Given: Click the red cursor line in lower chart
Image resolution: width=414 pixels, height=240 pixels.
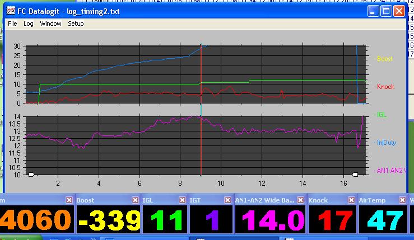Looking at the screenshot, I should click(x=201, y=145).
